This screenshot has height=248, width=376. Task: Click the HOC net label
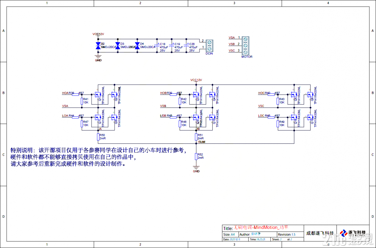pos(261,93)
